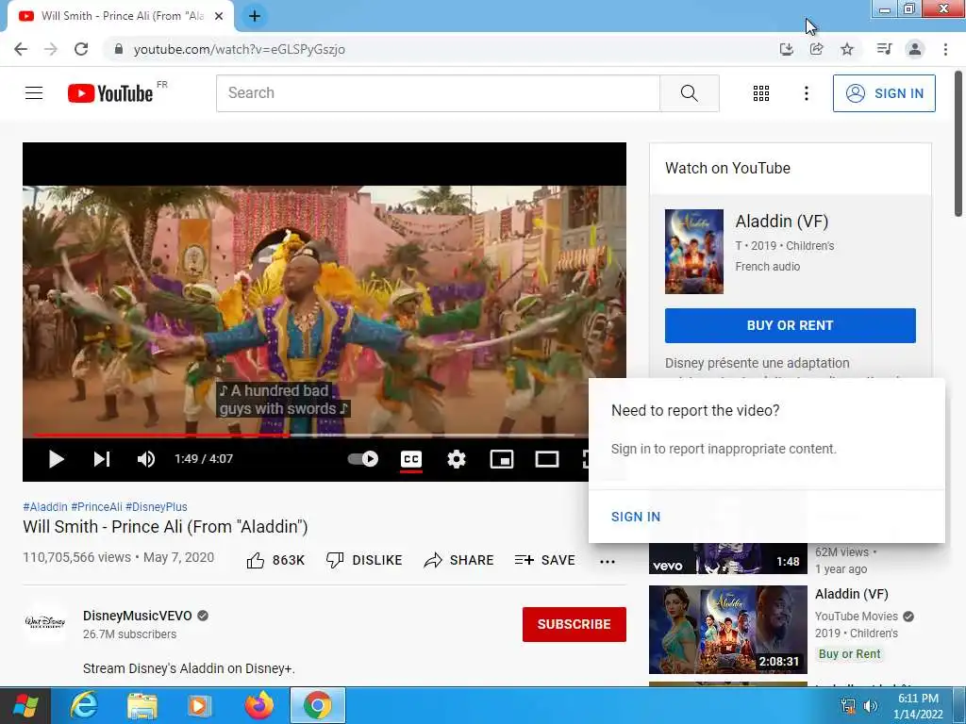Go to YouTube home via logo
Screen dimensions: 966x724
110,93
